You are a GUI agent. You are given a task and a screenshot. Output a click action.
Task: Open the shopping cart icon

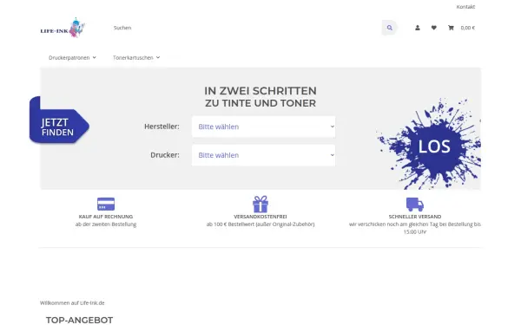(451, 28)
